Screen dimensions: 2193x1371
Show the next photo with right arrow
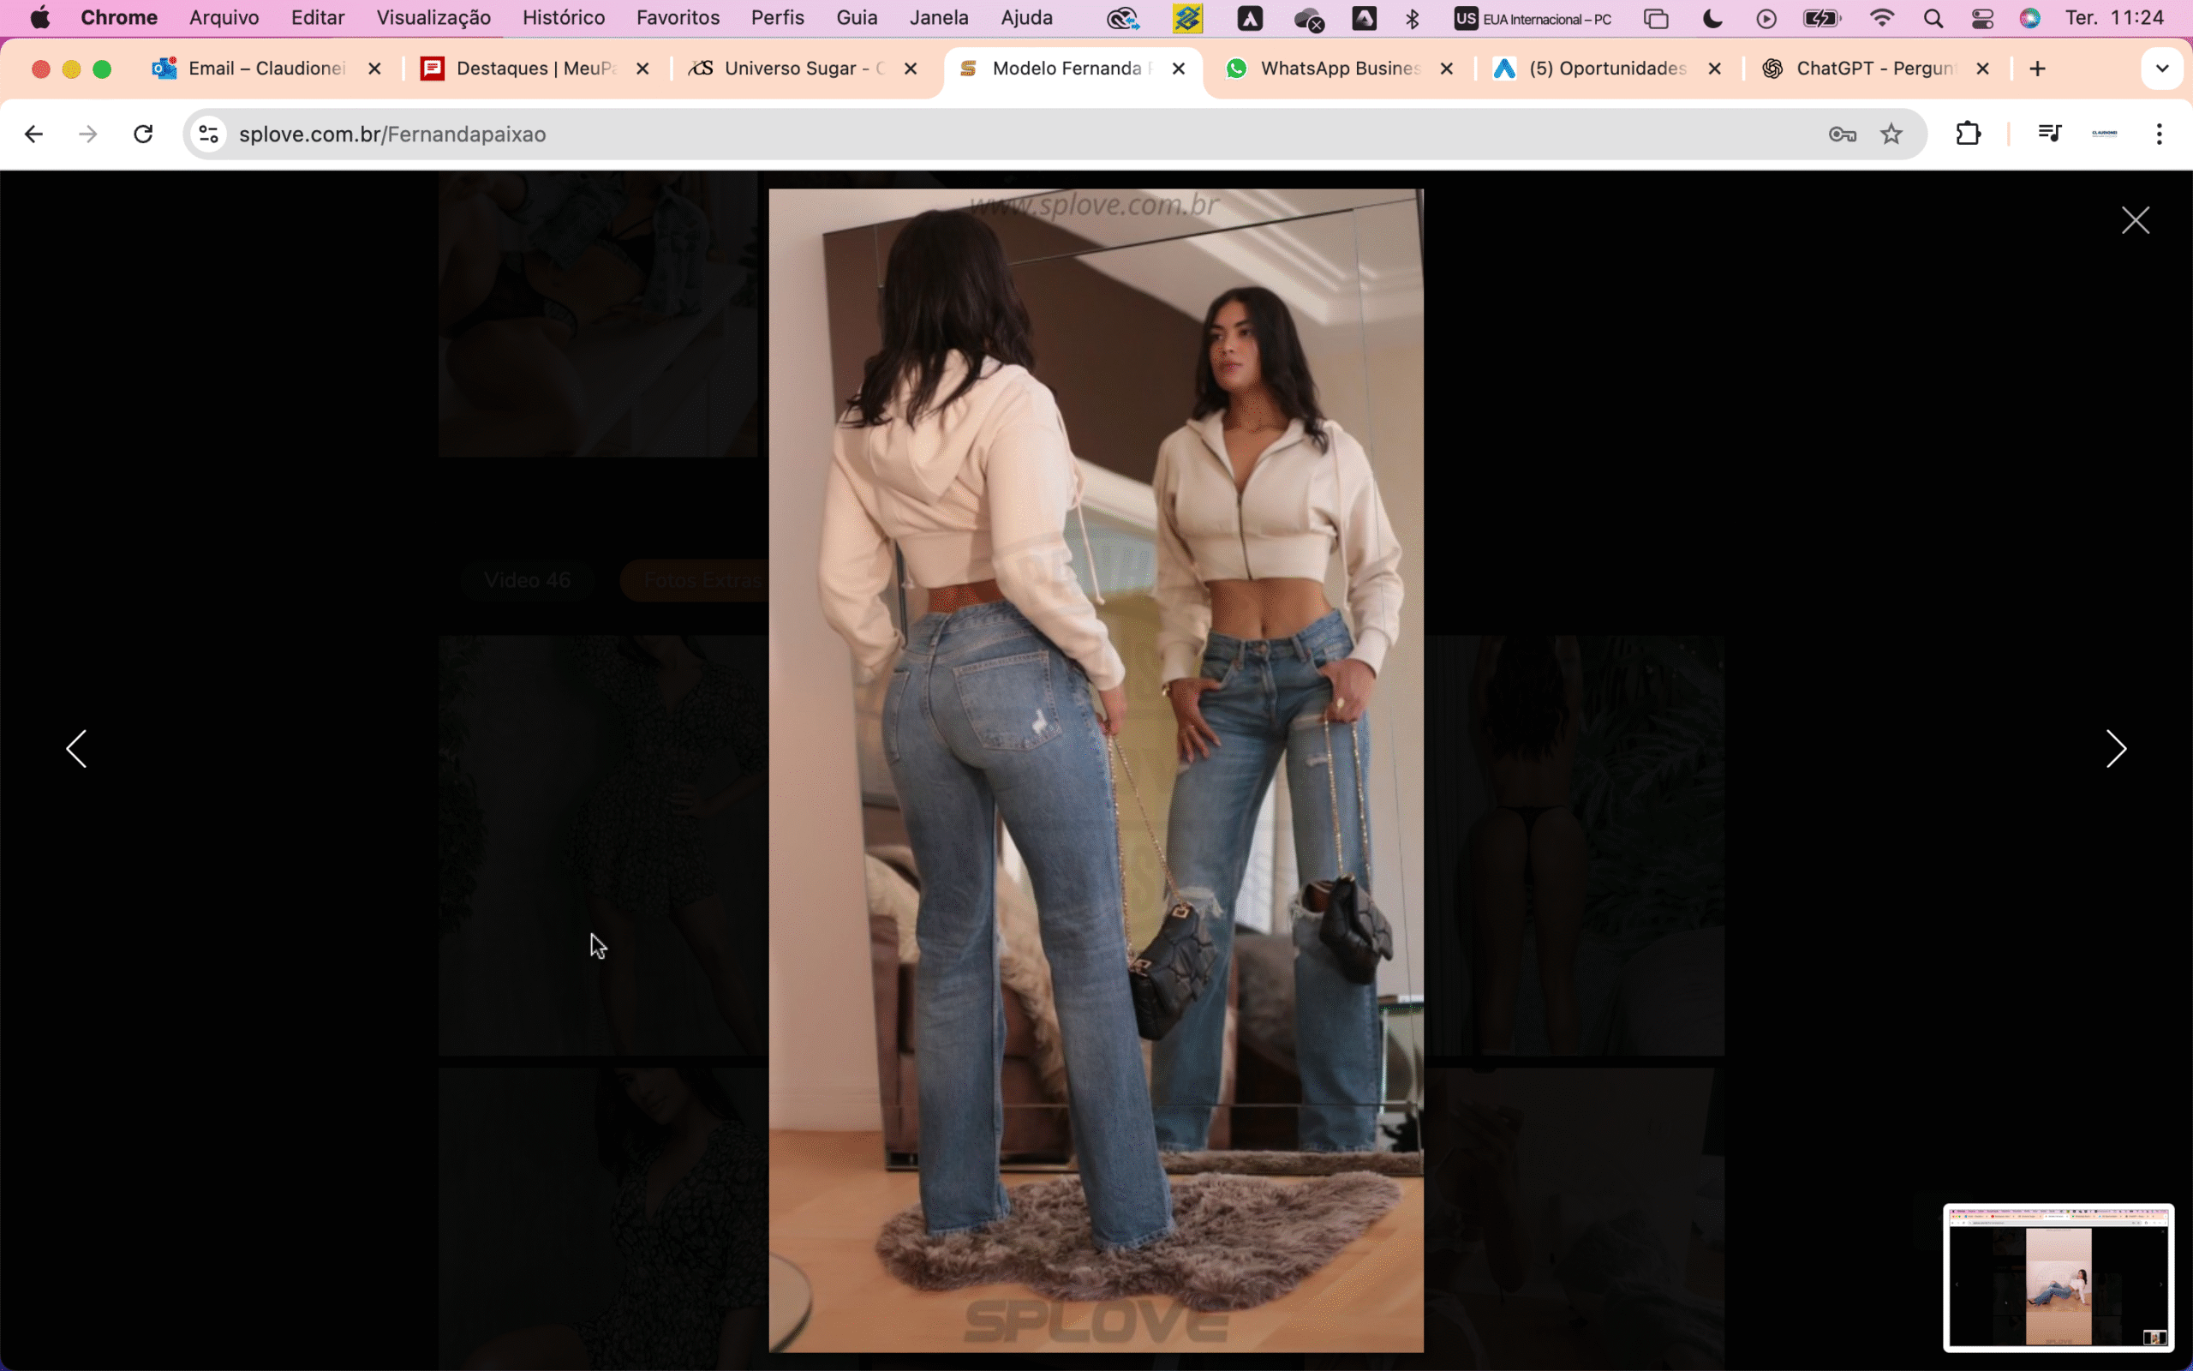pyautogui.click(x=2115, y=749)
